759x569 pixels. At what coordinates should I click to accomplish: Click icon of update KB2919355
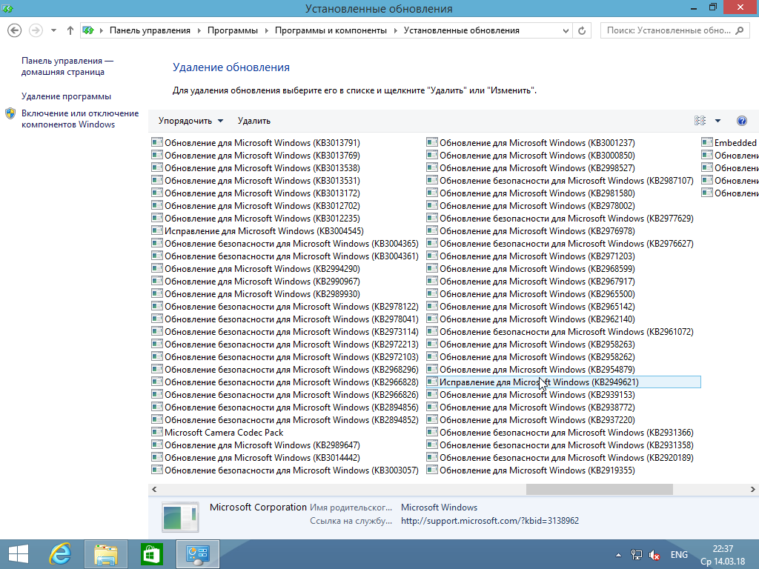pos(432,469)
